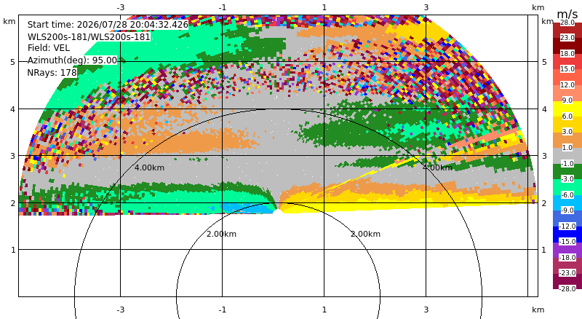
Task: Pick the blue -15.0 m/s color band
Action: 567,241
